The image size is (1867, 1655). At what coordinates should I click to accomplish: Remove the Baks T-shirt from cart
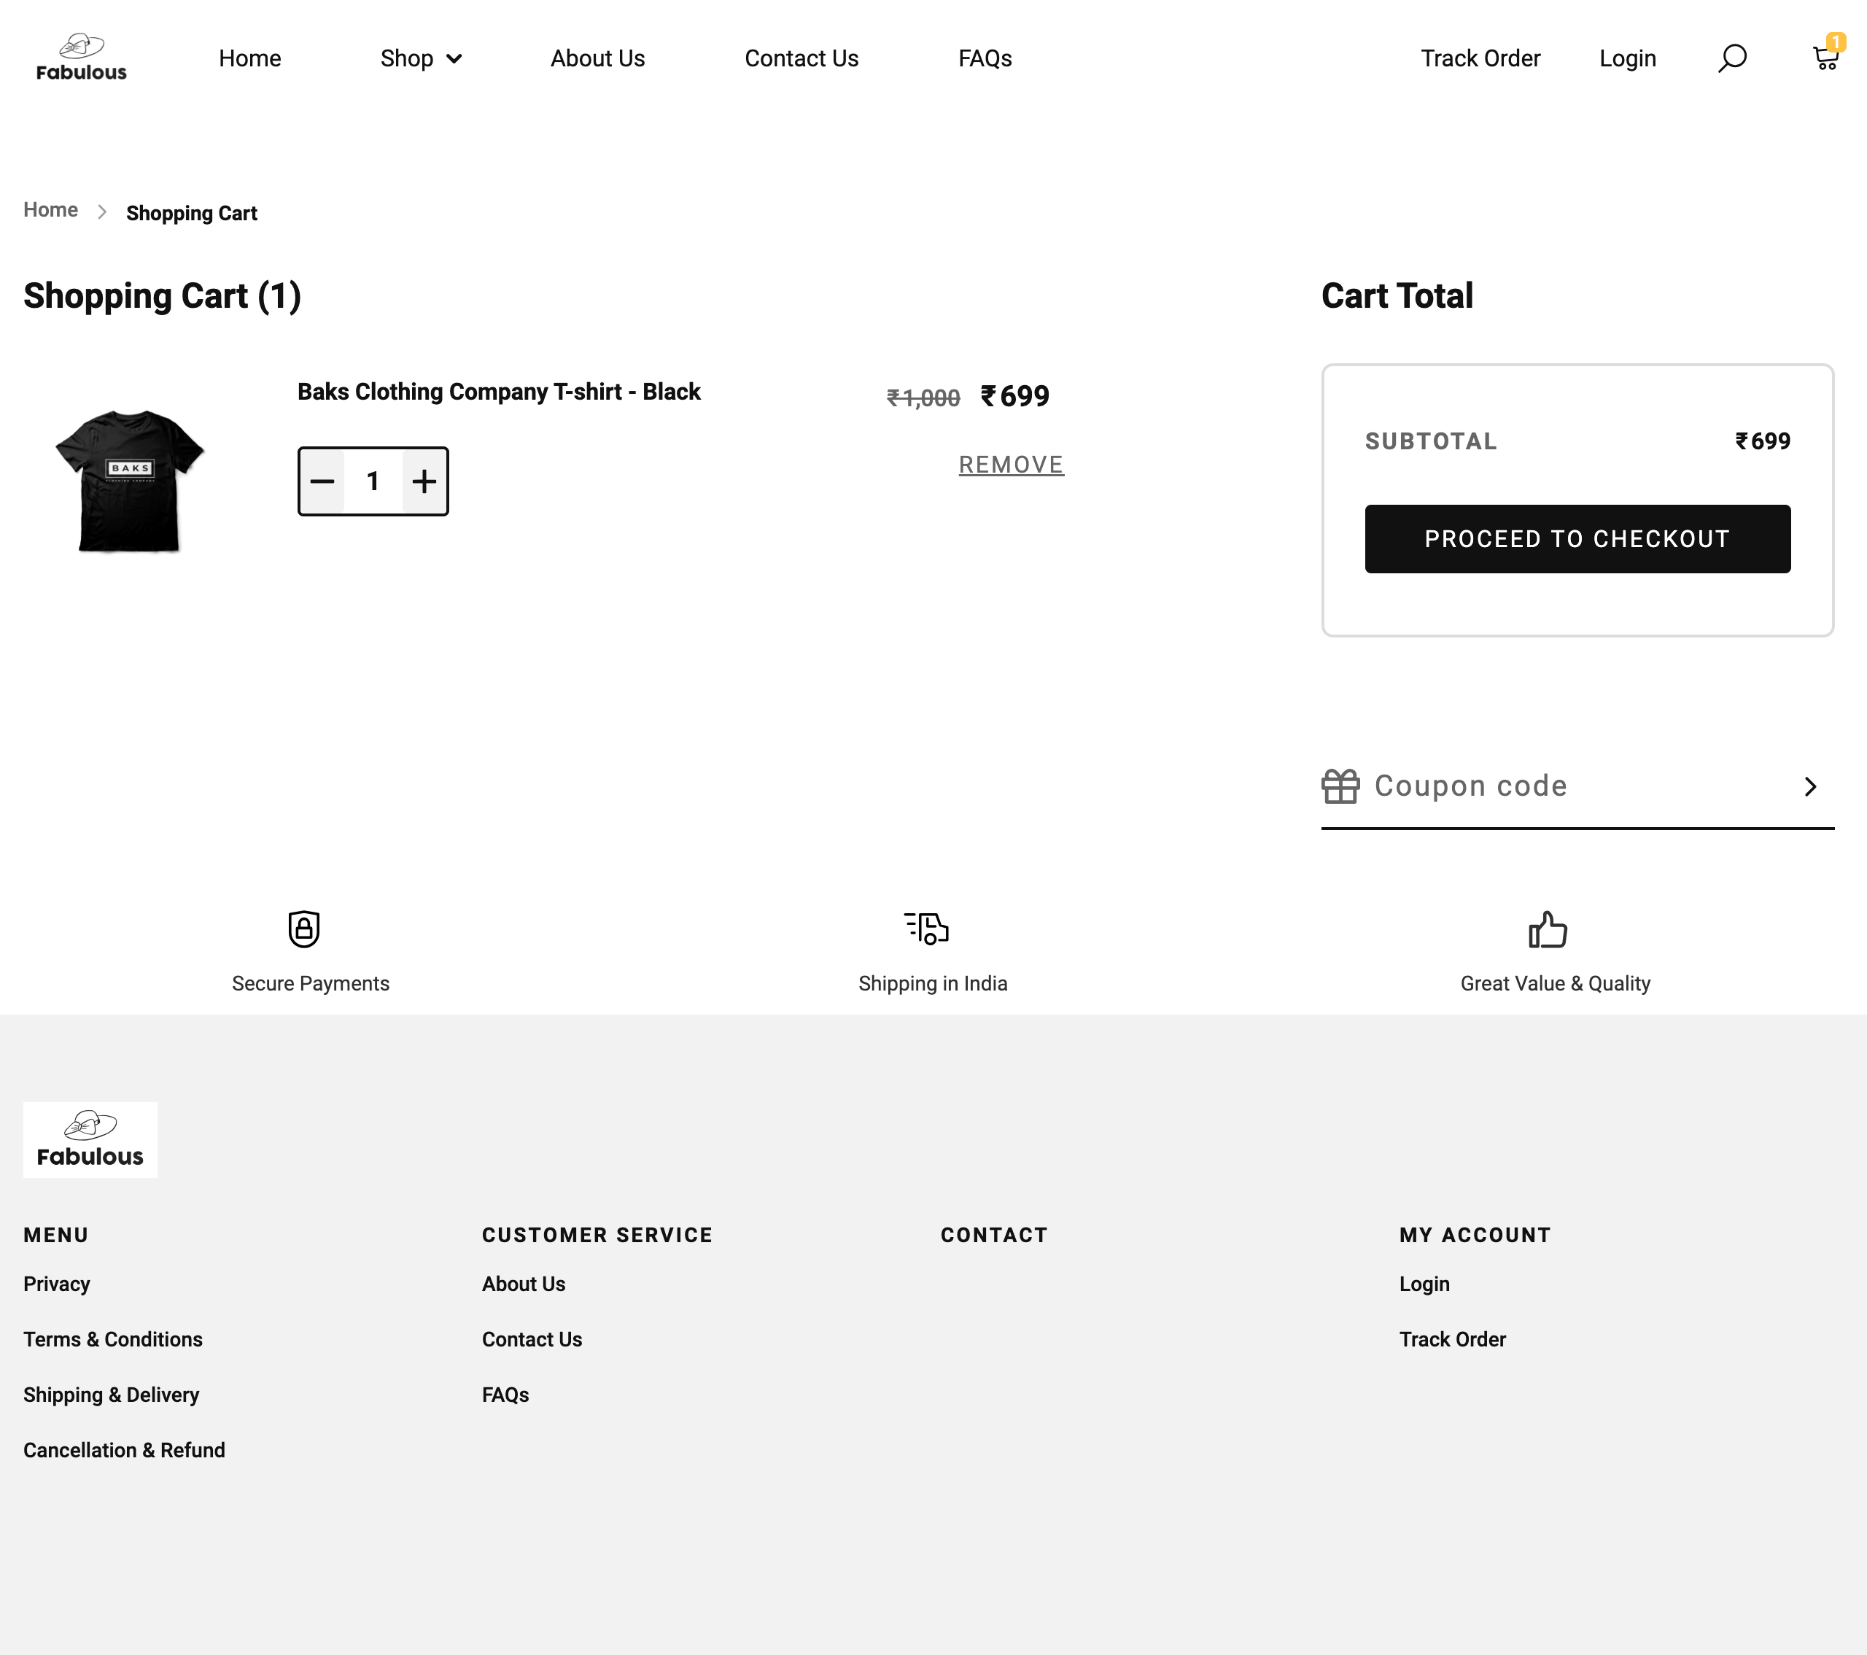1010,465
